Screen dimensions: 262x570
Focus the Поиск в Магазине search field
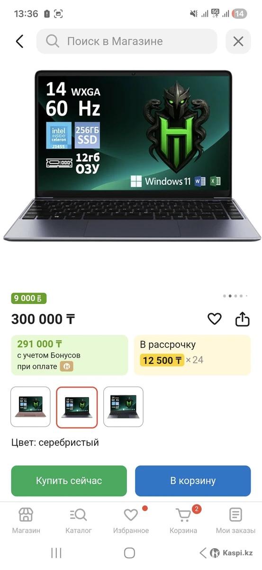pos(127,41)
